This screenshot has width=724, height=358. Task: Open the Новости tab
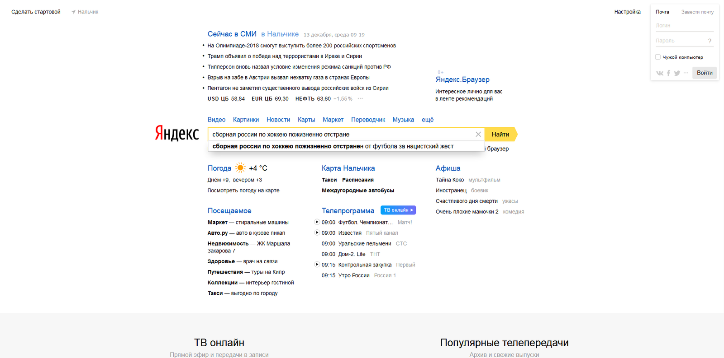278,120
